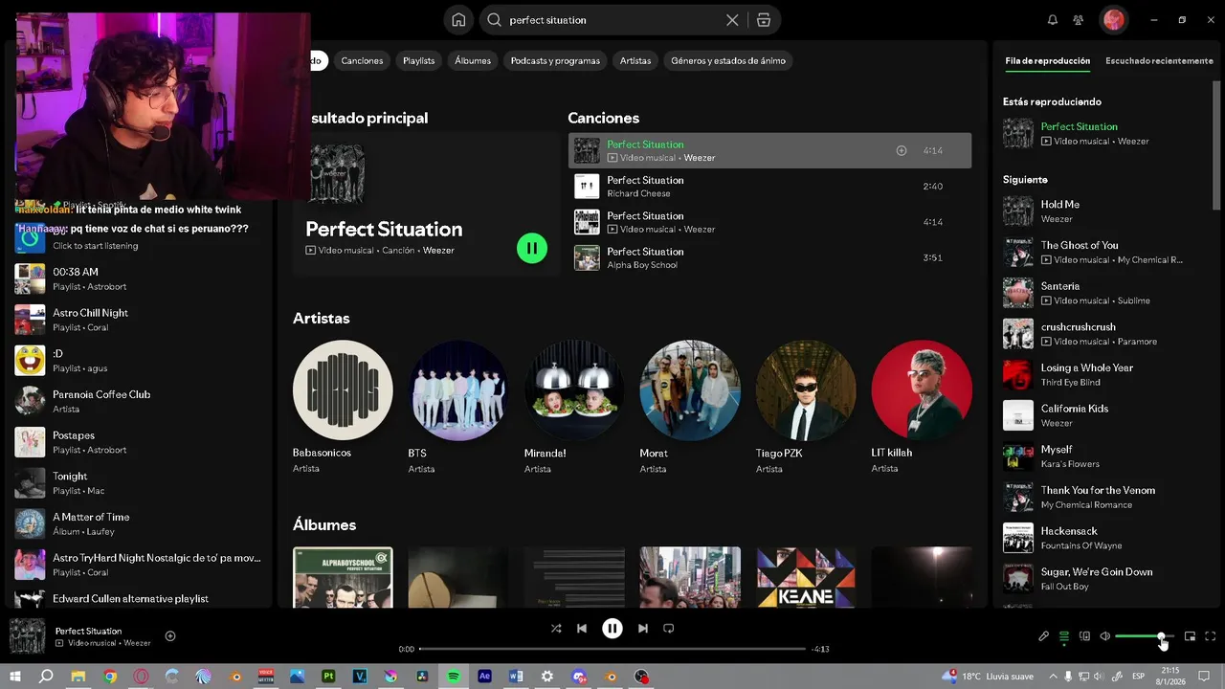
Task: Open the LIT killah artist card
Action: 921,408
